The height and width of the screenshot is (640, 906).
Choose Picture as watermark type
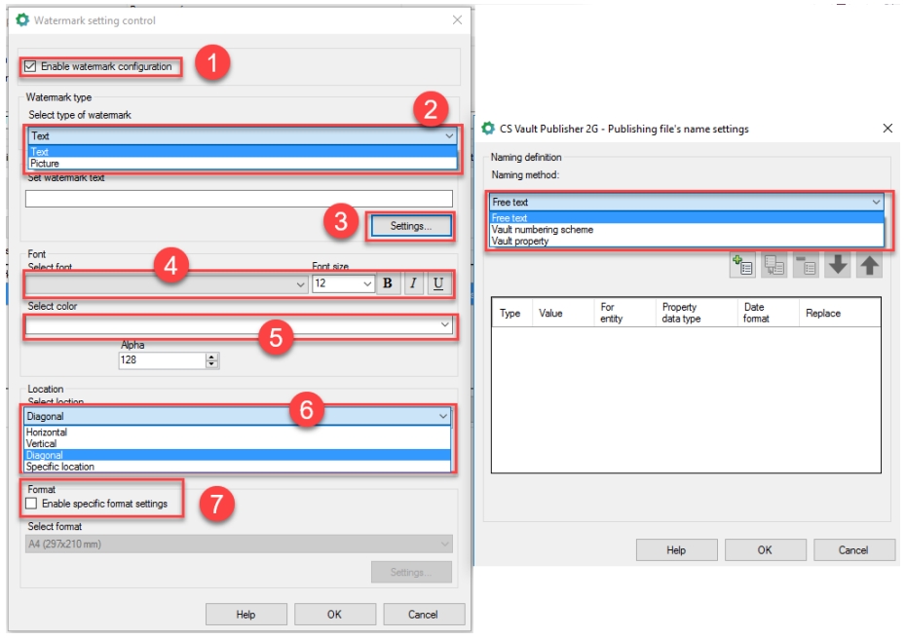pyautogui.click(x=45, y=164)
